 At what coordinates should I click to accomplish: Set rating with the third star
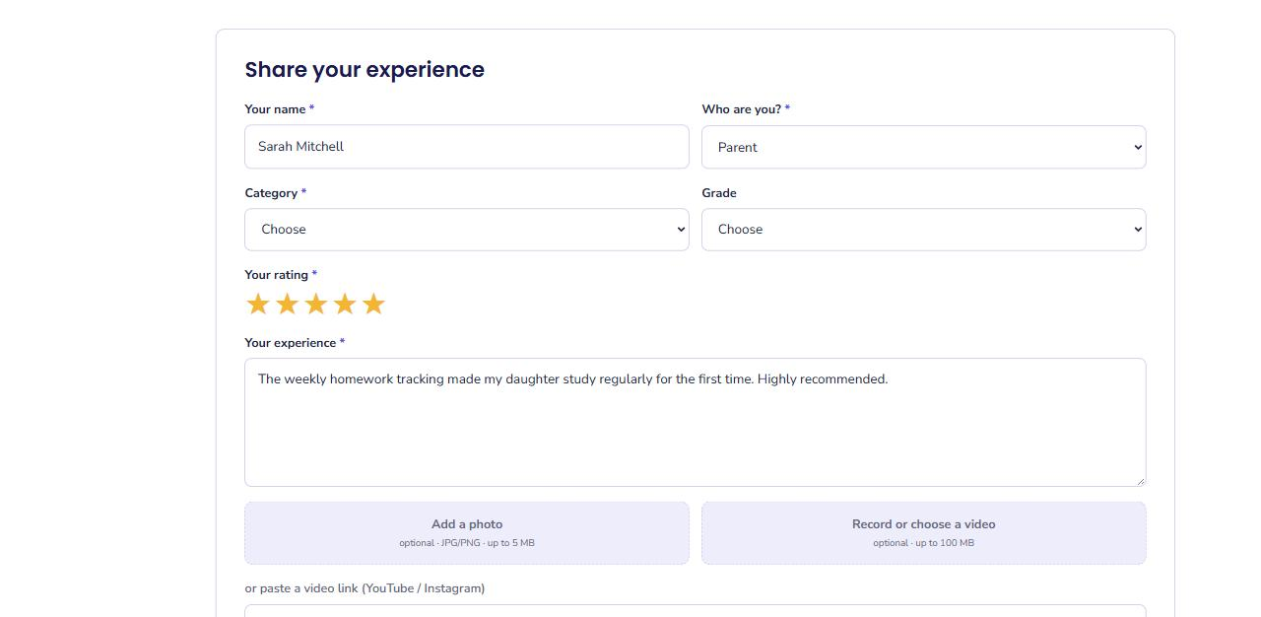point(315,304)
